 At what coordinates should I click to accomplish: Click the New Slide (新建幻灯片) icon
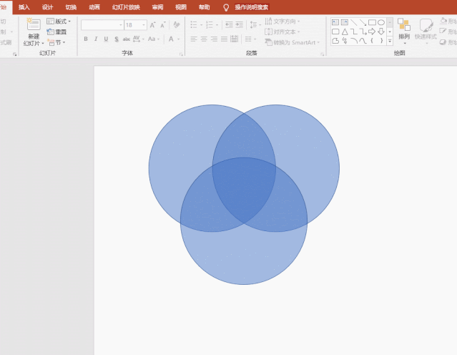coord(34,25)
